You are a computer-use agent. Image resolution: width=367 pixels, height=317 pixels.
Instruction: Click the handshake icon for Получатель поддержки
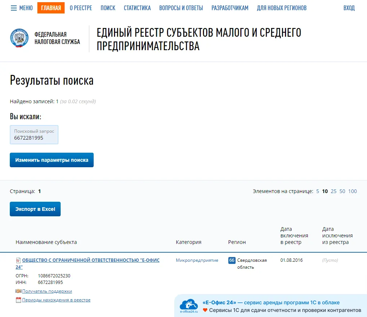pyautogui.click(x=19, y=291)
